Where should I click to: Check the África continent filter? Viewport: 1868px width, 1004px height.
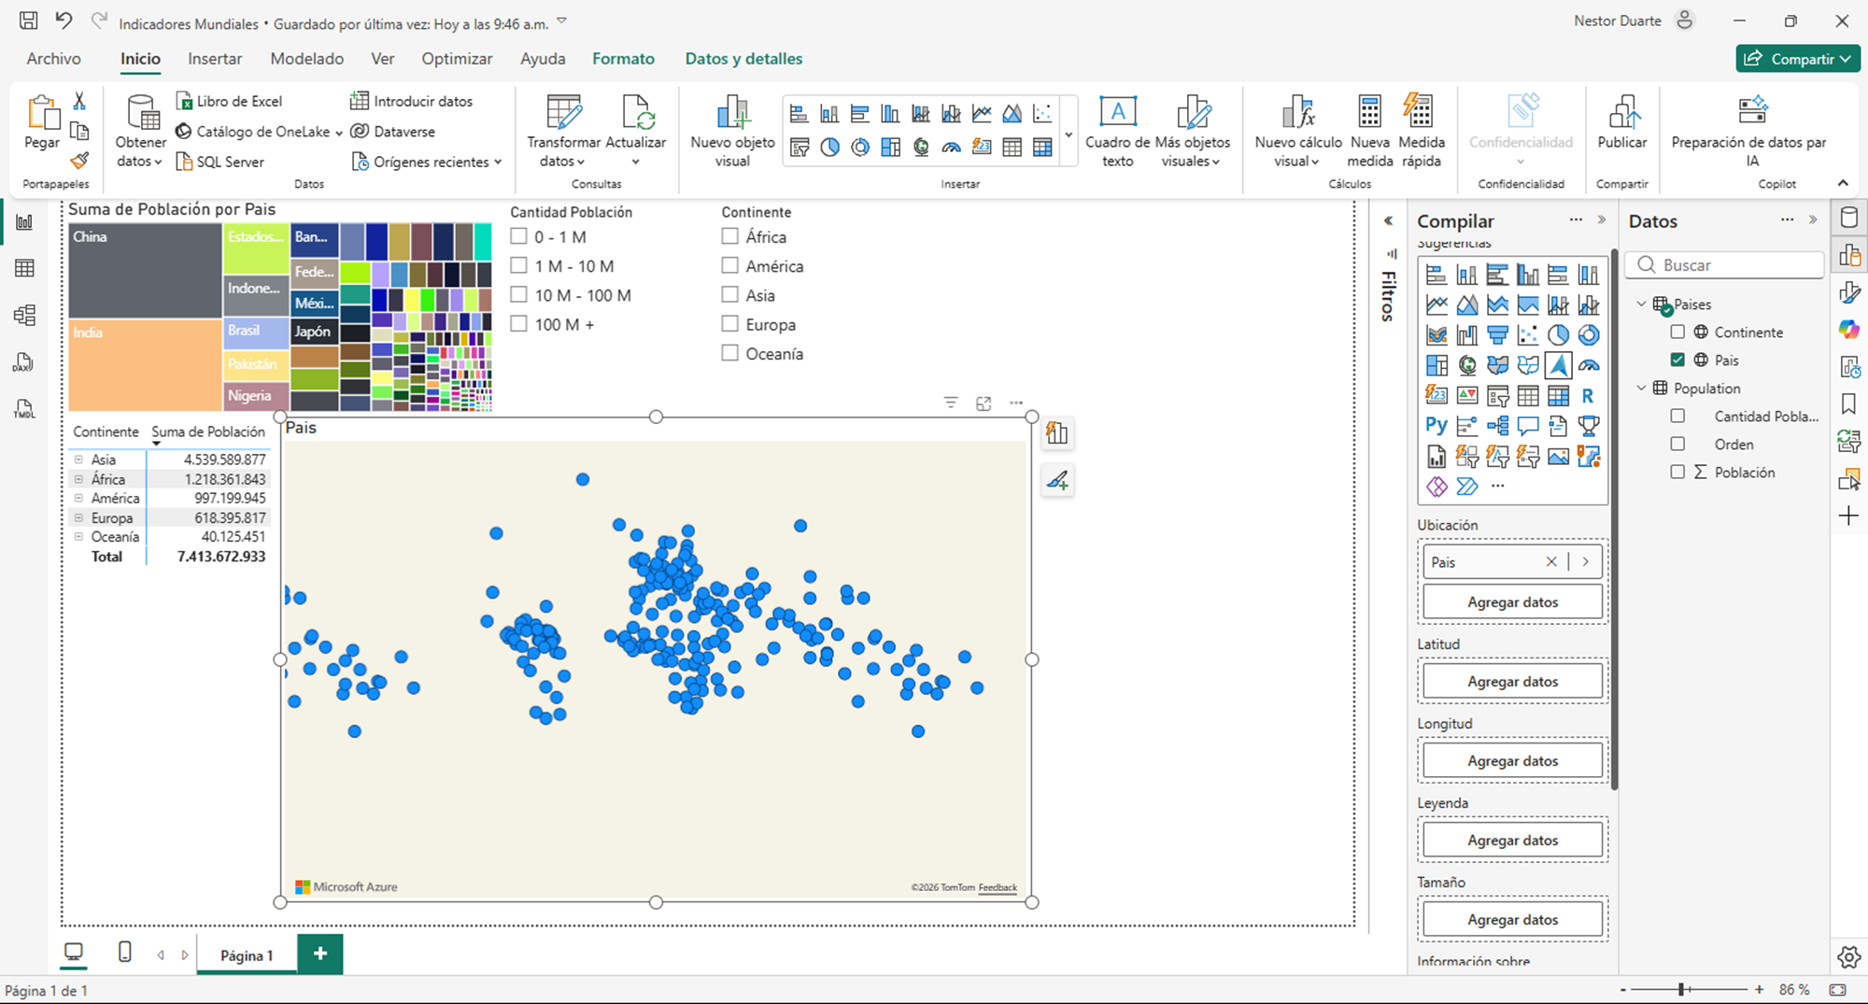(x=730, y=237)
